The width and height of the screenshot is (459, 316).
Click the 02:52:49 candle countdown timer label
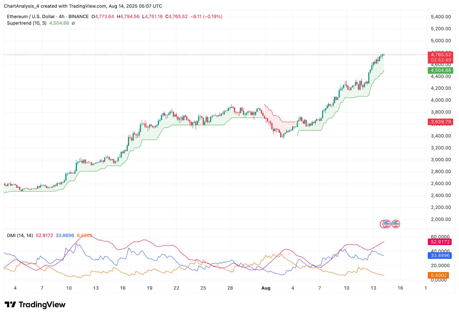coord(440,60)
